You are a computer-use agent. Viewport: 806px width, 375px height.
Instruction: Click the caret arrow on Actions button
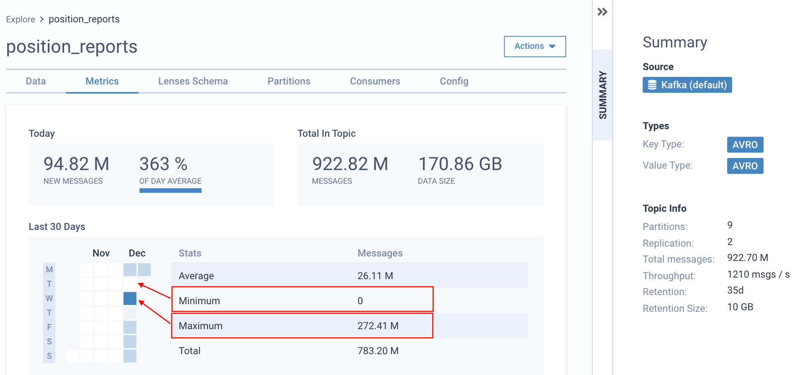[x=552, y=47]
